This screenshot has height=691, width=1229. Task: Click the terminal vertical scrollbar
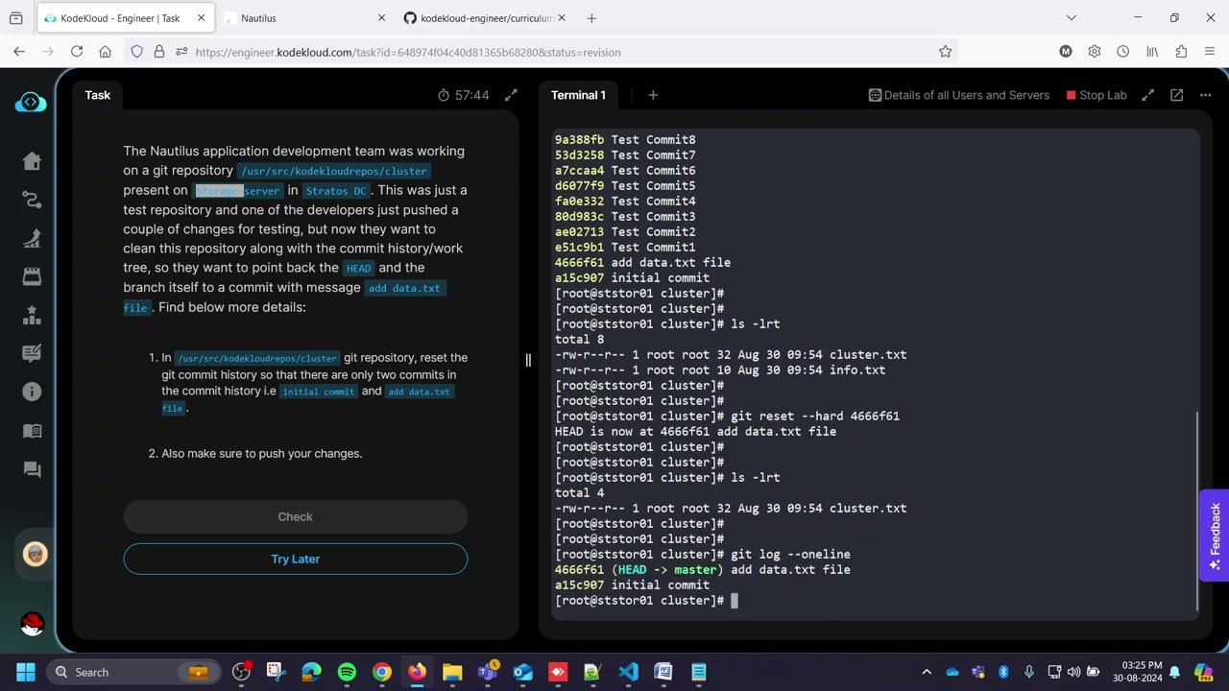(x=1197, y=511)
